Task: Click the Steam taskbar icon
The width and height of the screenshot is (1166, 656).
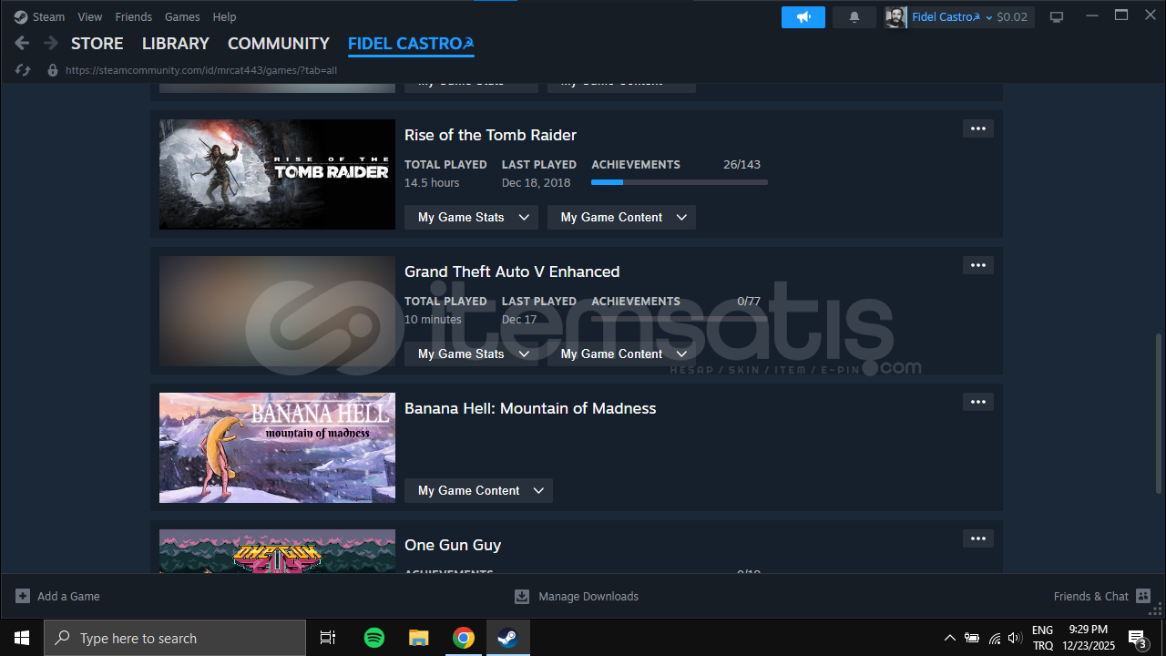Action: pyautogui.click(x=508, y=638)
